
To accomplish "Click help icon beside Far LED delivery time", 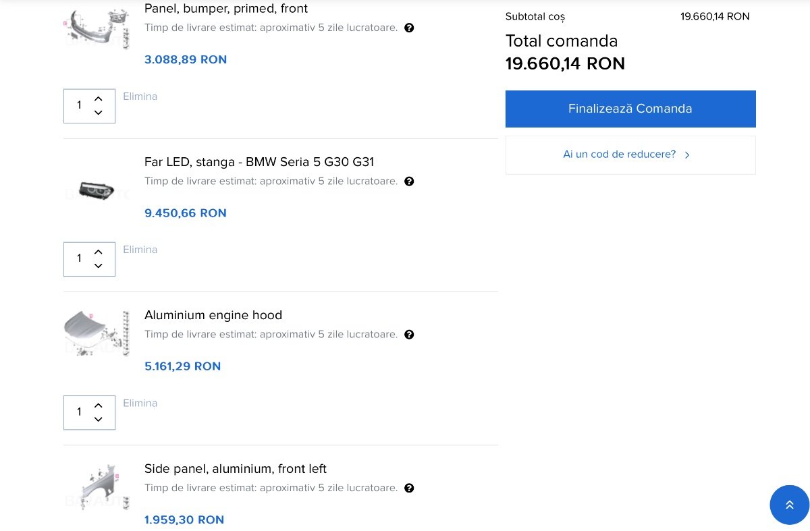I will (x=409, y=181).
